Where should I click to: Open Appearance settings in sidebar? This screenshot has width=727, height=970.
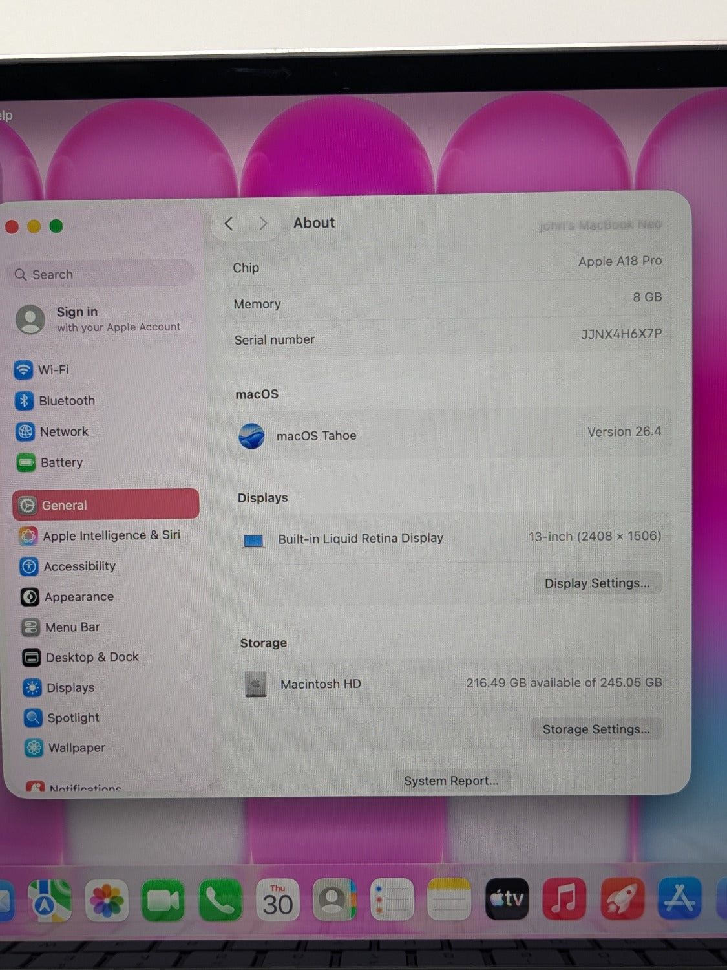point(67,597)
